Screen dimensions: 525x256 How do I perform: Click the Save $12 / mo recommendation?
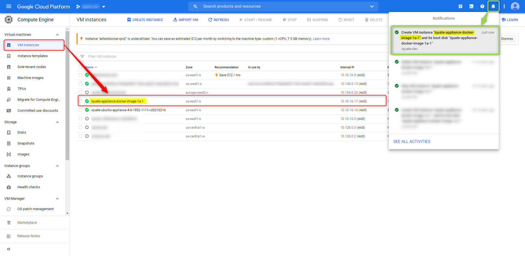[x=228, y=75]
